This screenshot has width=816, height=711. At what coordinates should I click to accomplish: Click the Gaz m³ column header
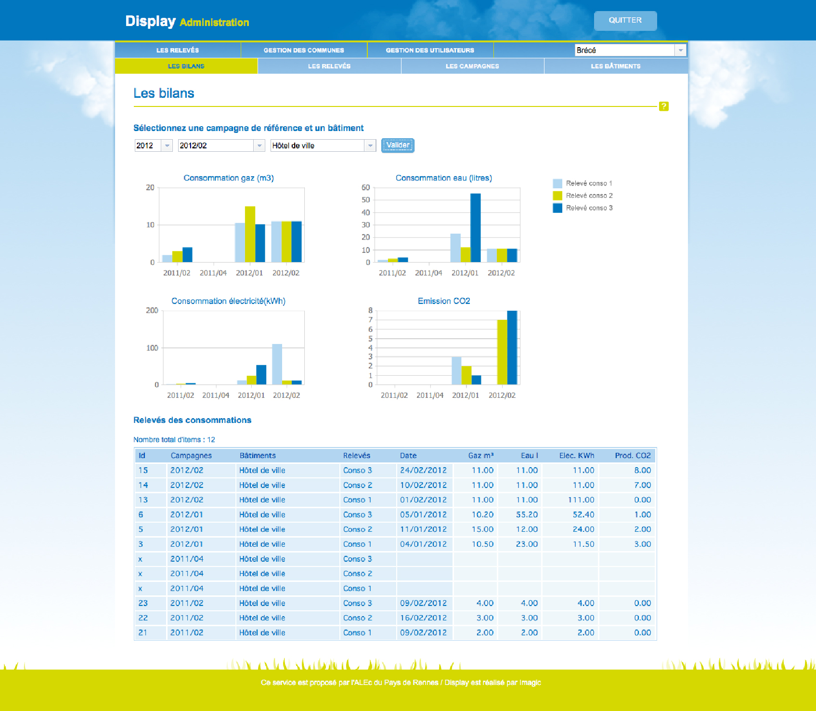coord(481,456)
